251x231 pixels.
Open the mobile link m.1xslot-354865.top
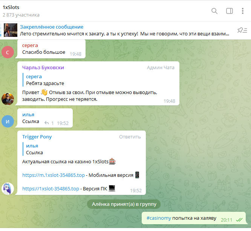click(x=54, y=175)
